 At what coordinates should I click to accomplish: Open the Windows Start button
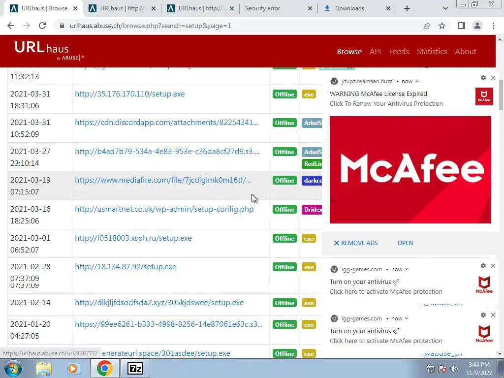click(13, 369)
